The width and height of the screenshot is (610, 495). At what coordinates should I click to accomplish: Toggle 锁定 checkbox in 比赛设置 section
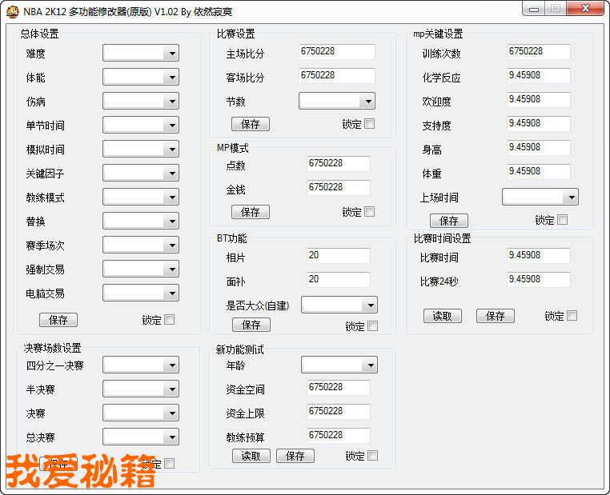click(x=369, y=124)
